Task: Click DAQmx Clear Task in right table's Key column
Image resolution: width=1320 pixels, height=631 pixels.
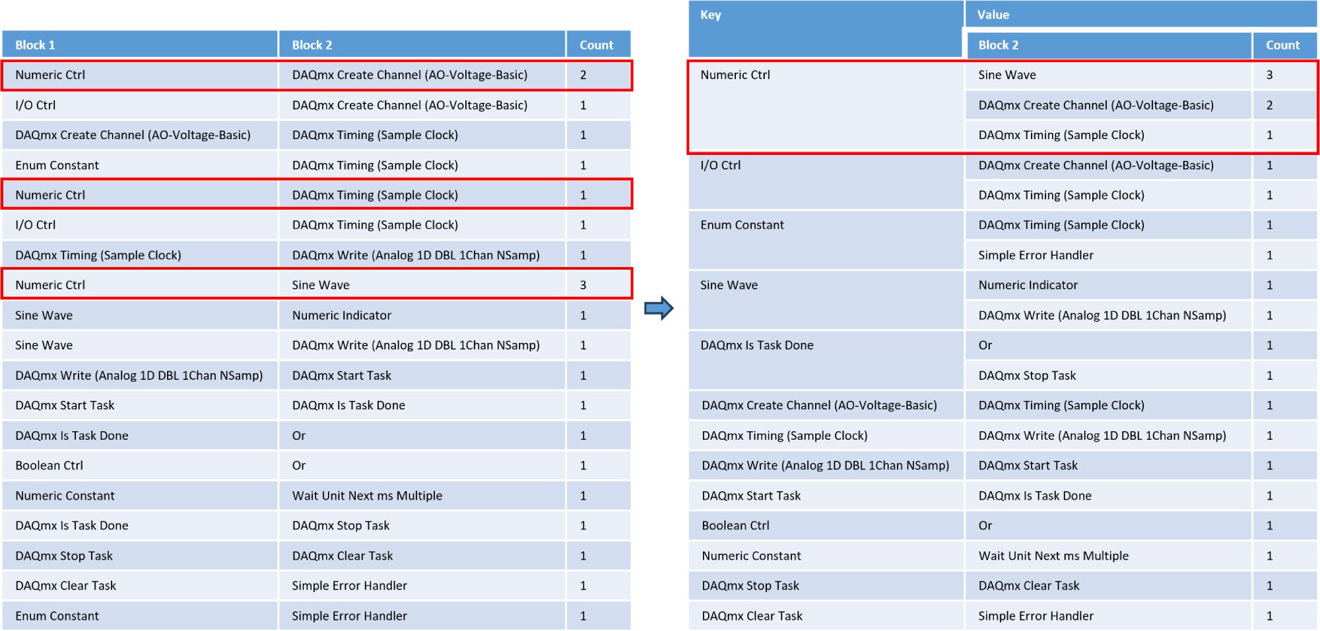Action: [x=752, y=616]
